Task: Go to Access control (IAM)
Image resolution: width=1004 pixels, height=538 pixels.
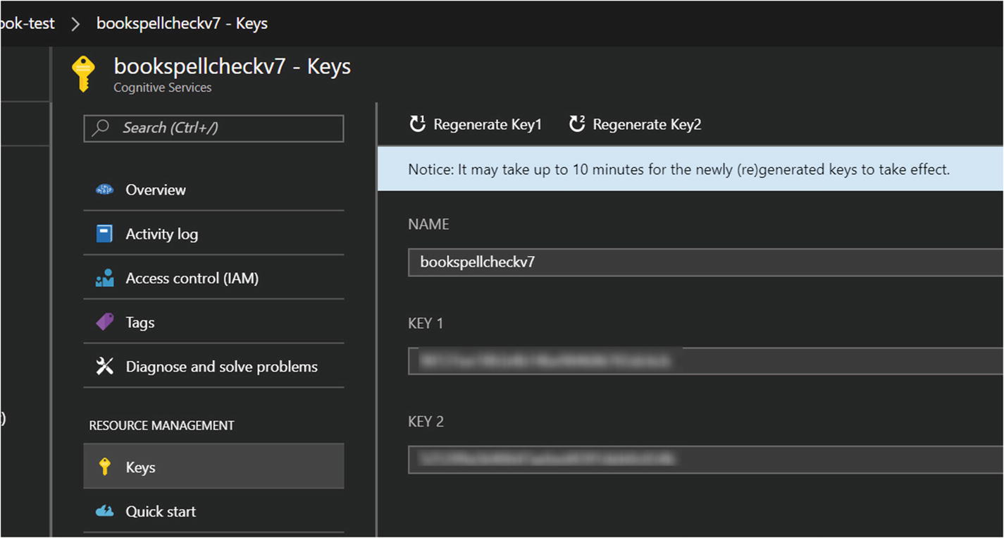Action: pos(192,279)
